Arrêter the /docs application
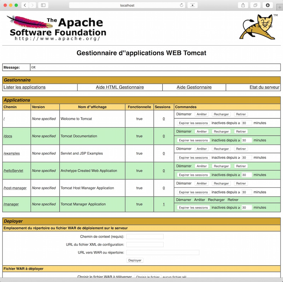The width and height of the screenshot is (283, 282). [202, 132]
